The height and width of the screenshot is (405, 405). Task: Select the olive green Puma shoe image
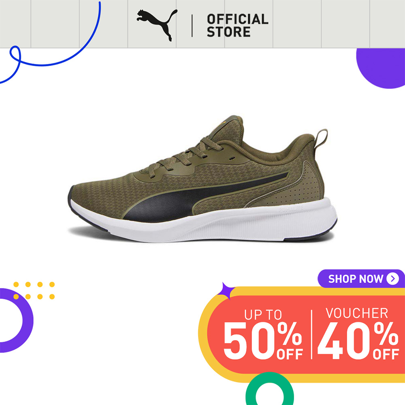(x=203, y=179)
